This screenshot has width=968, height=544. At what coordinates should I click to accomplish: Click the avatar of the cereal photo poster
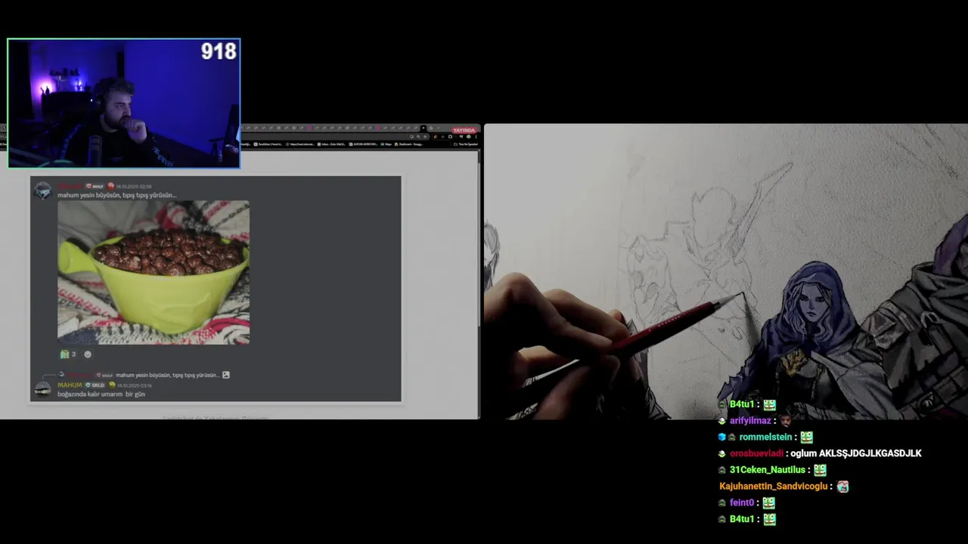42,190
